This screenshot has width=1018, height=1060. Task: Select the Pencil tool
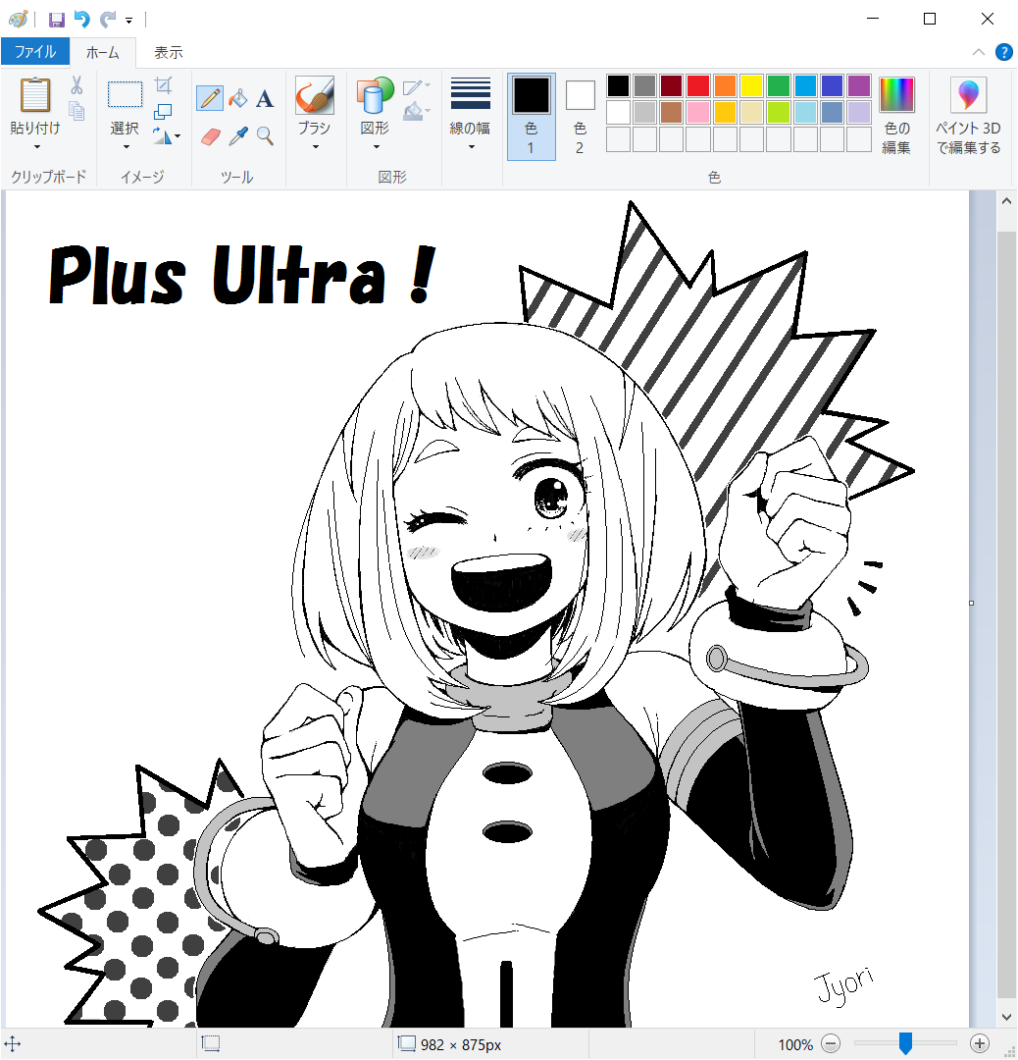[x=210, y=98]
